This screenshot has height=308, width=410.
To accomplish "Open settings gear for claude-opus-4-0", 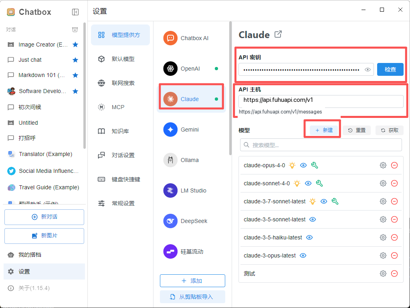I will click(x=383, y=165).
